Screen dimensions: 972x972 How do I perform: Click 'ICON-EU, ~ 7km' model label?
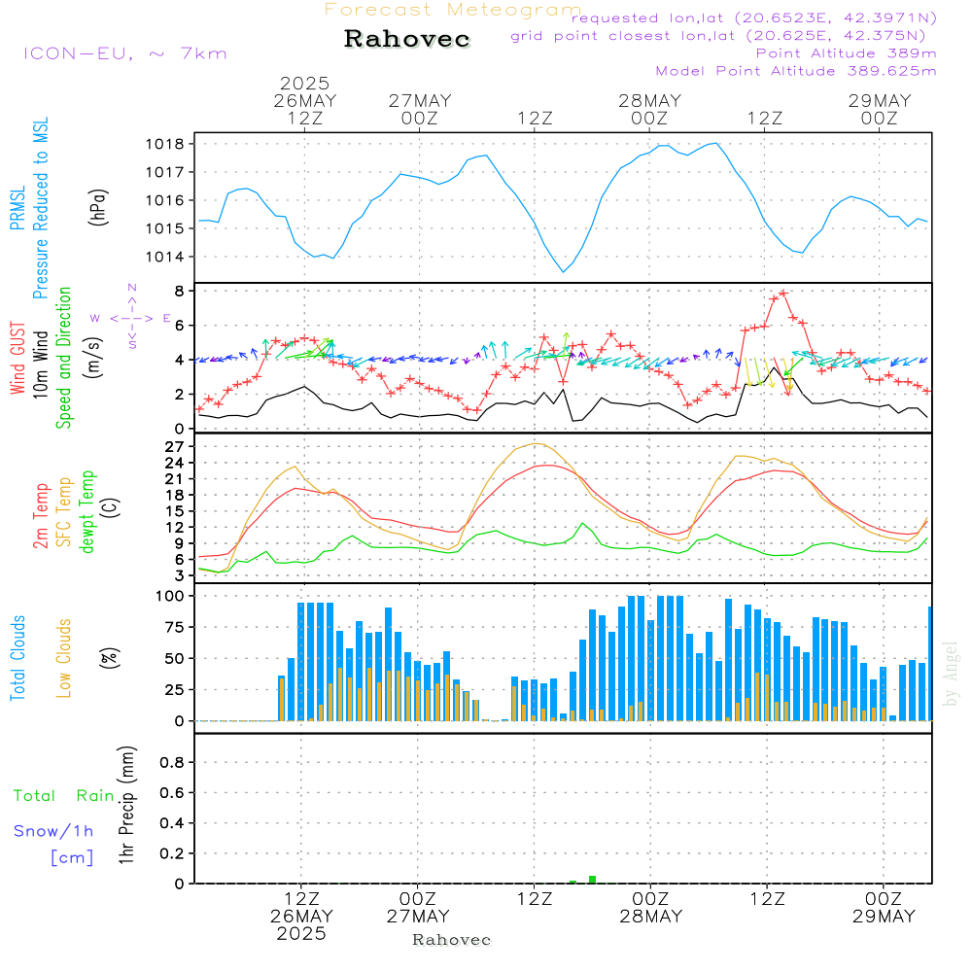tap(125, 53)
